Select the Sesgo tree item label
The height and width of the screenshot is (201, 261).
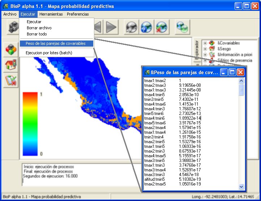pos(224,49)
